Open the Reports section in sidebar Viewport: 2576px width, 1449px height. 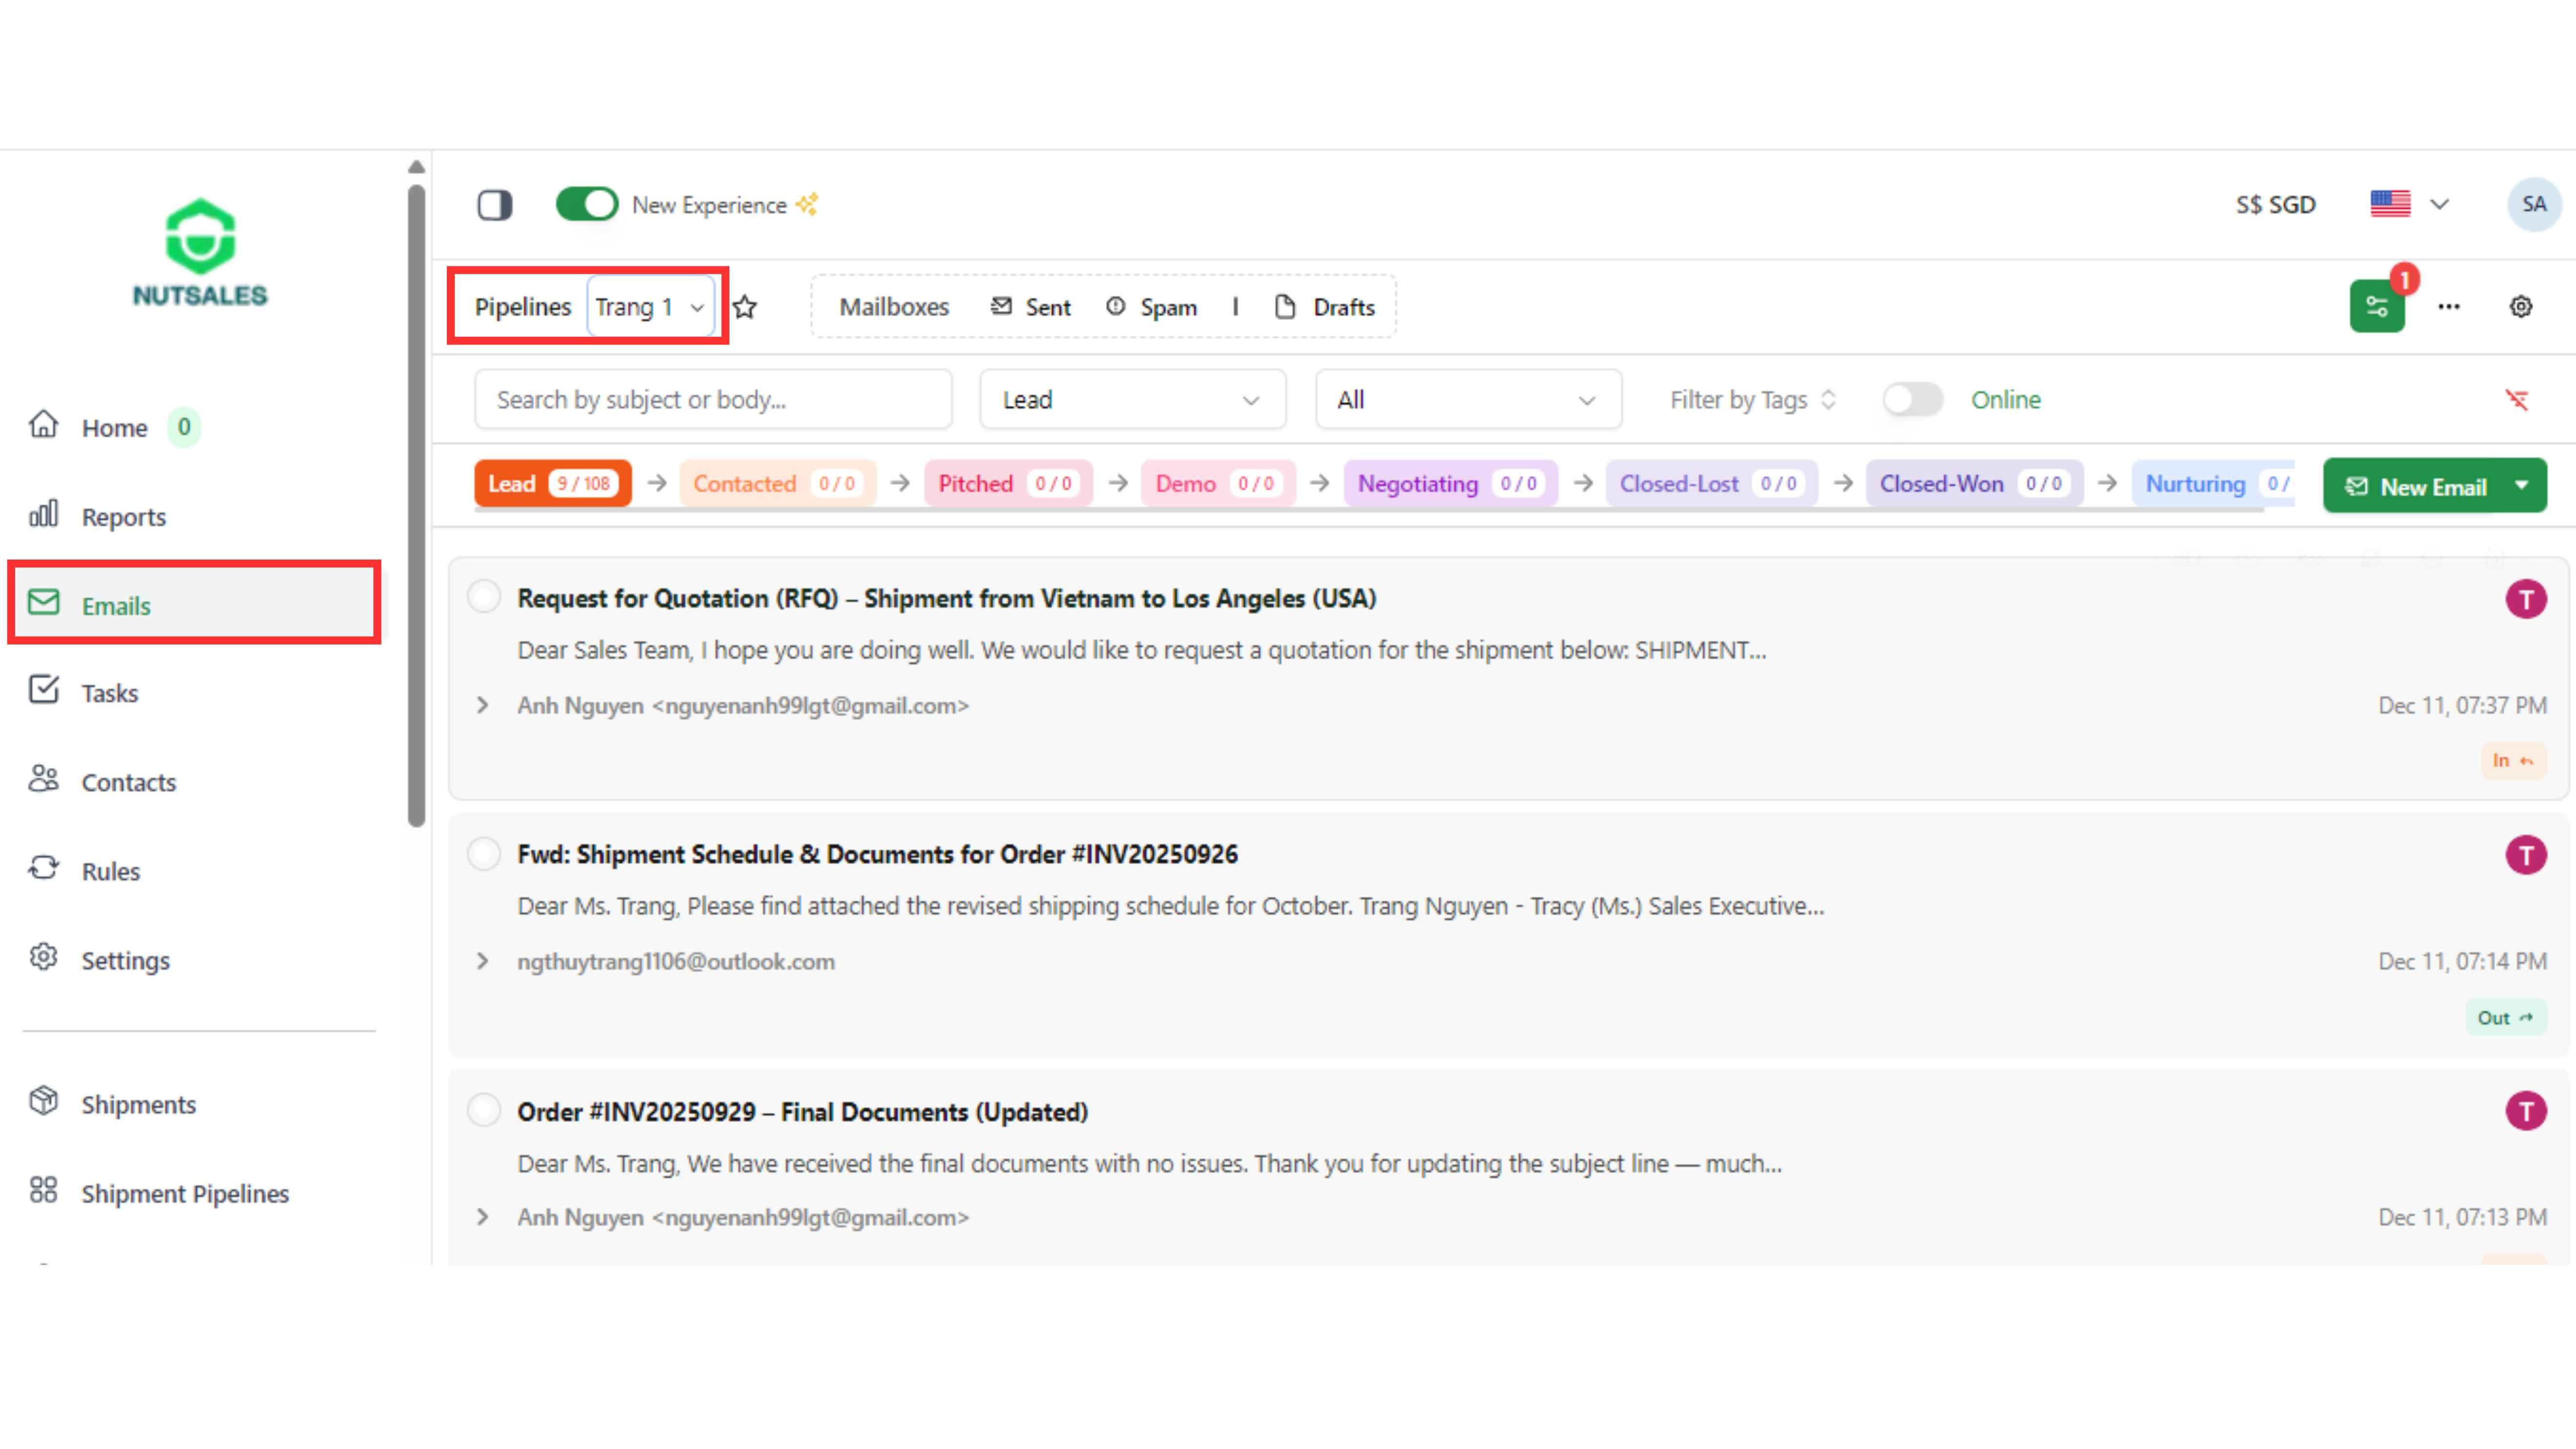tap(123, 517)
